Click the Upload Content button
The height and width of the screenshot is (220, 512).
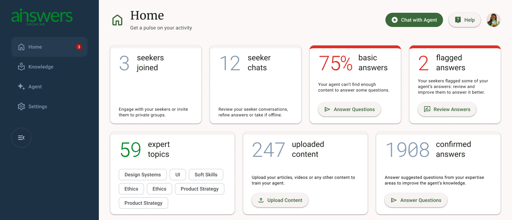(280, 200)
